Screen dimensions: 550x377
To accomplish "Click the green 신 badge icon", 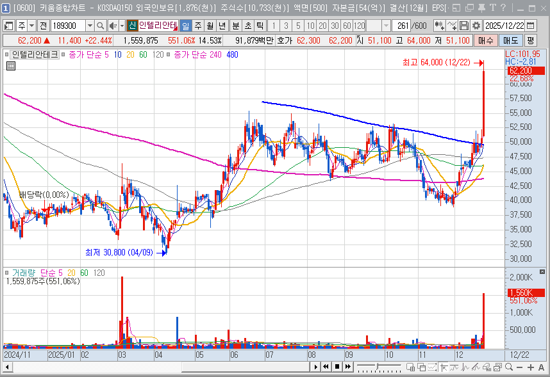I will click(132, 26).
